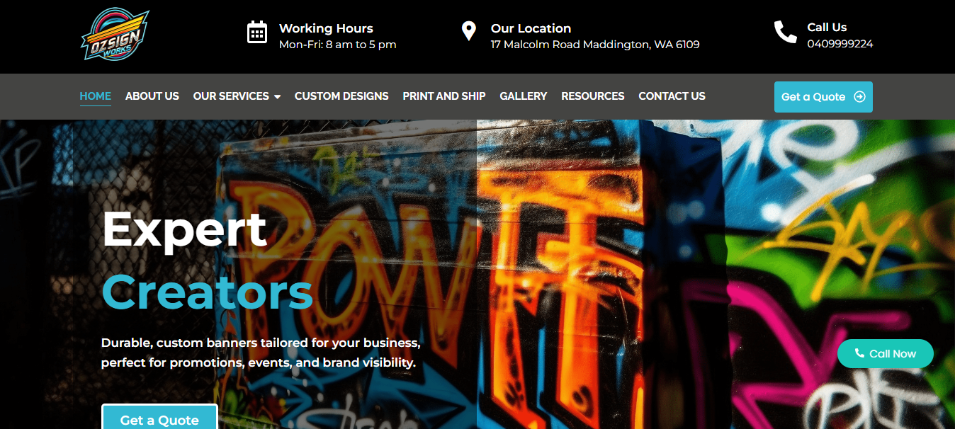The image size is (955, 429).
Task: Open Our Services menu
Action: (x=231, y=96)
